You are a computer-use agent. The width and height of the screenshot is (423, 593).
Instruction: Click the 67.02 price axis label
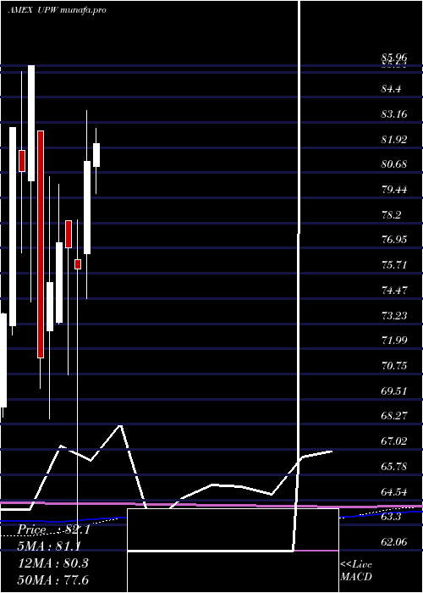pos(394,441)
